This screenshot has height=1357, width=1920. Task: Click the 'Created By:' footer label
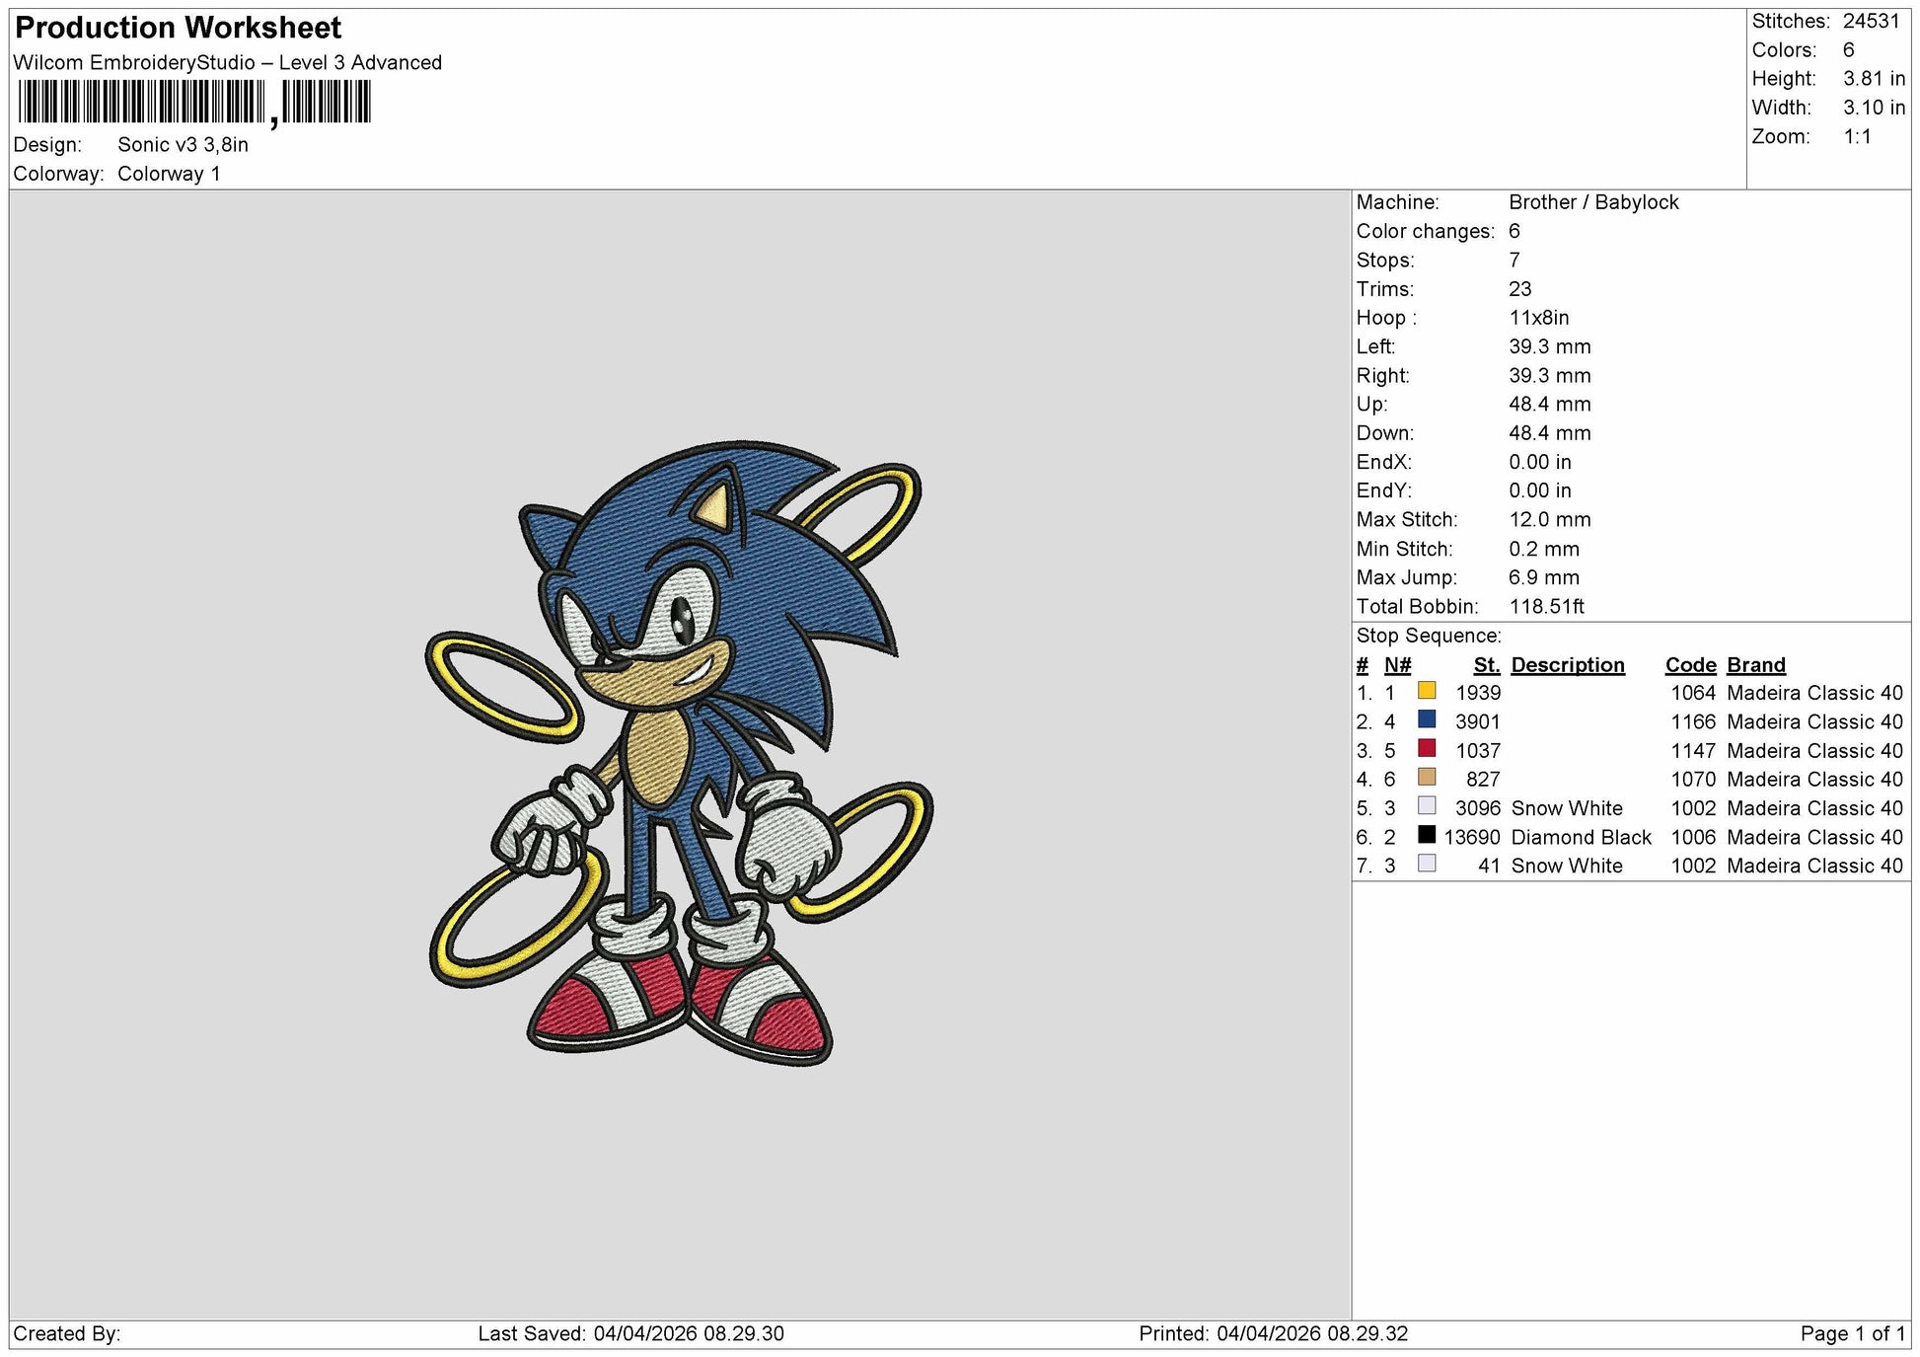click(x=67, y=1334)
